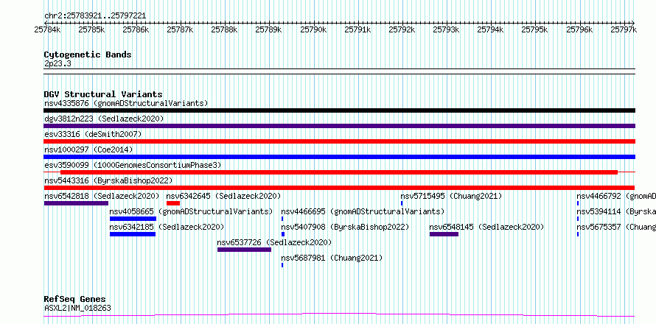The height and width of the screenshot is (324, 656).
Task: Click the RefSeq Genes track title
Action: pos(75,300)
